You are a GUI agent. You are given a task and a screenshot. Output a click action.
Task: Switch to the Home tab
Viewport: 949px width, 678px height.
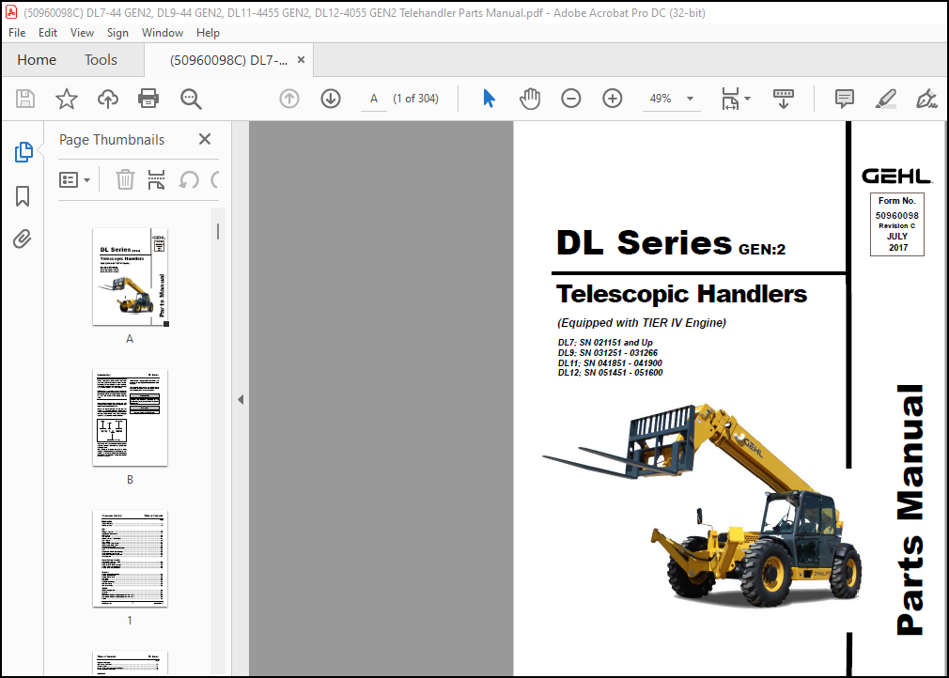[x=37, y=60]
